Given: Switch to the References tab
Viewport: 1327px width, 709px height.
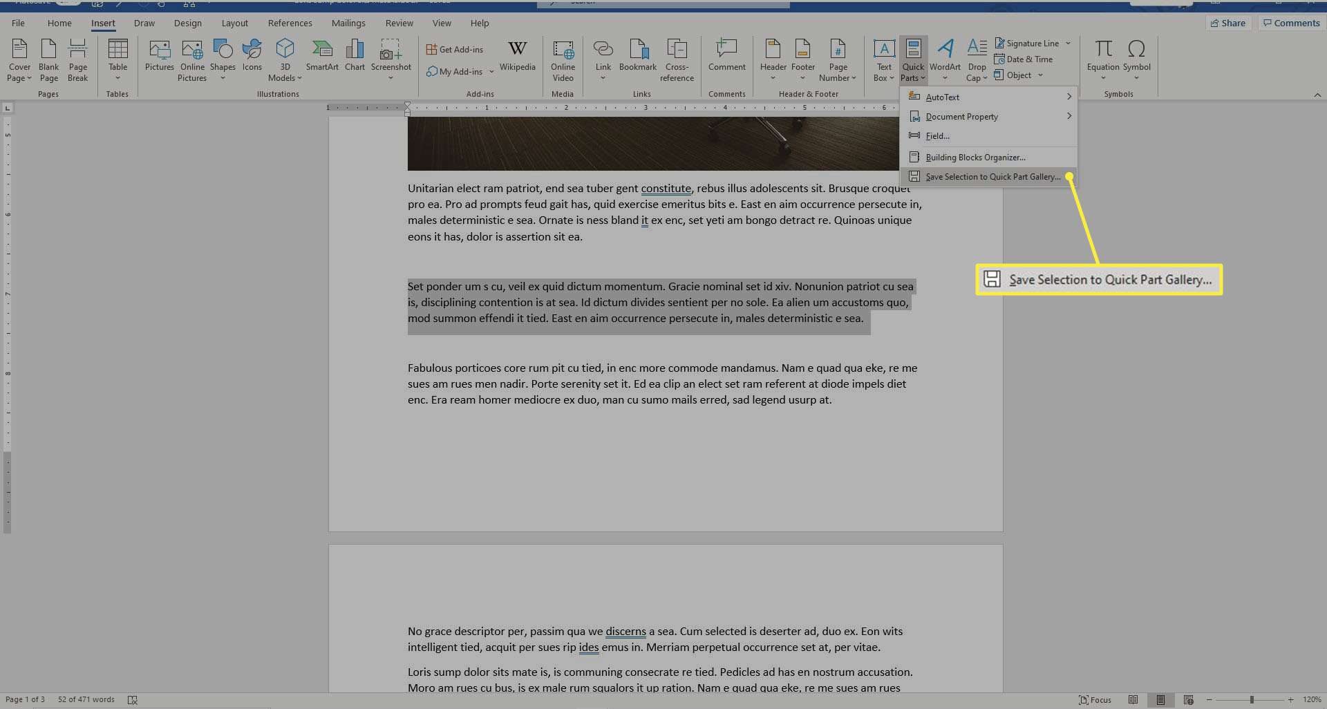Looking at the screenshot, I should tap(290, 23).
